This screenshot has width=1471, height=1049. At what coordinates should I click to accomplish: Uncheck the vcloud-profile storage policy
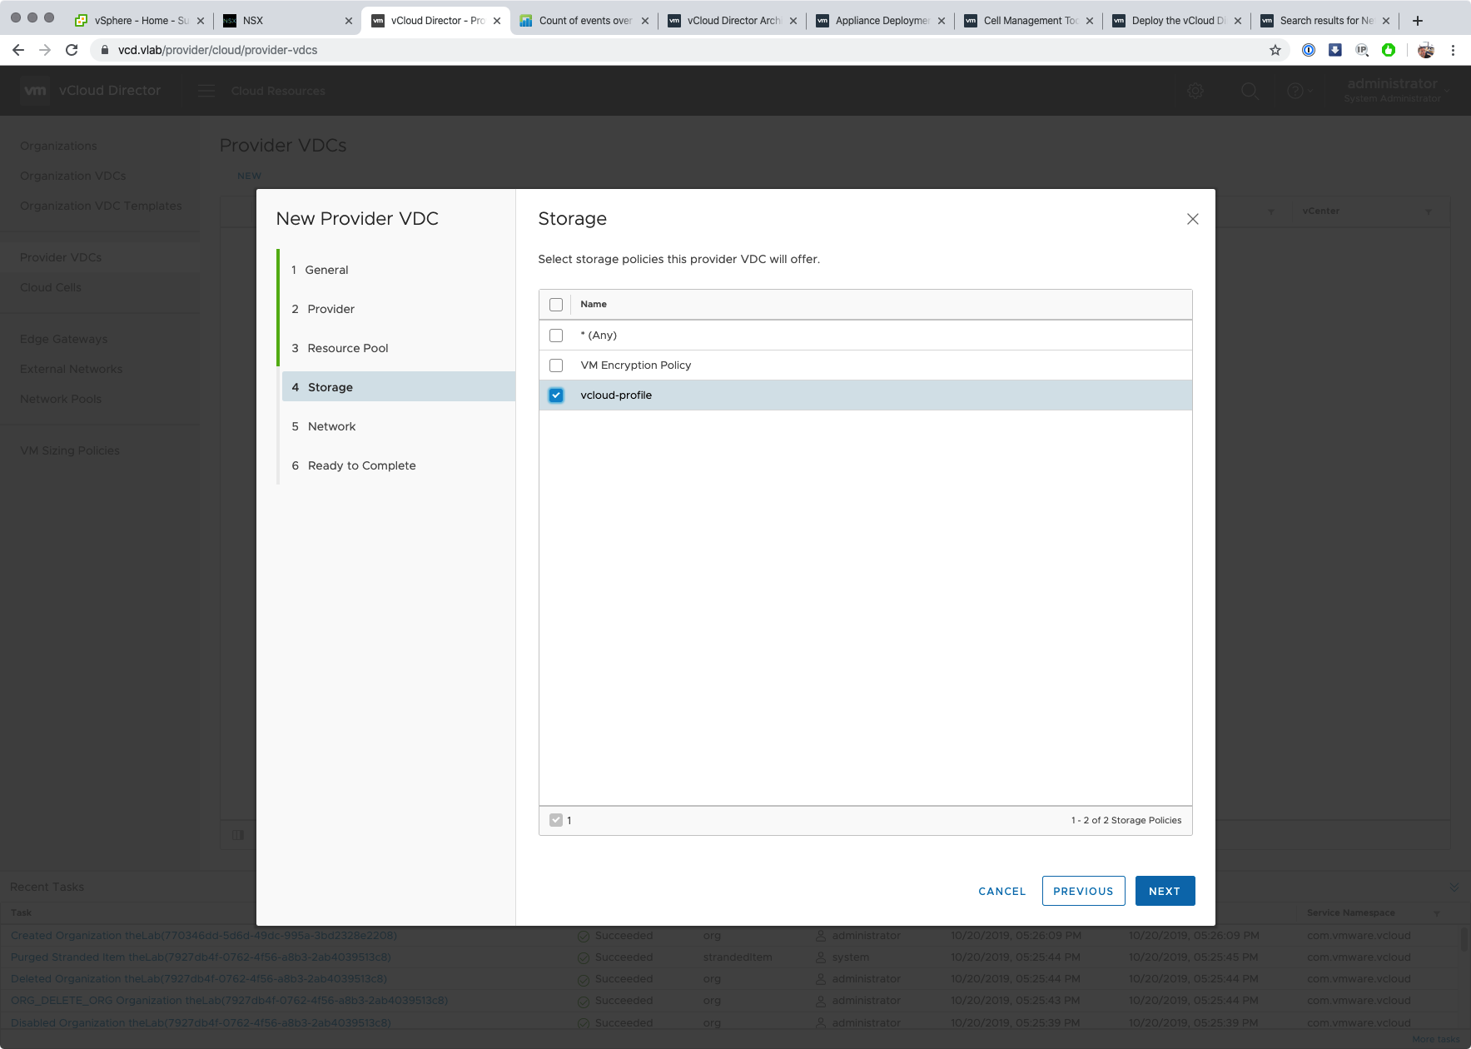[556, 395]
